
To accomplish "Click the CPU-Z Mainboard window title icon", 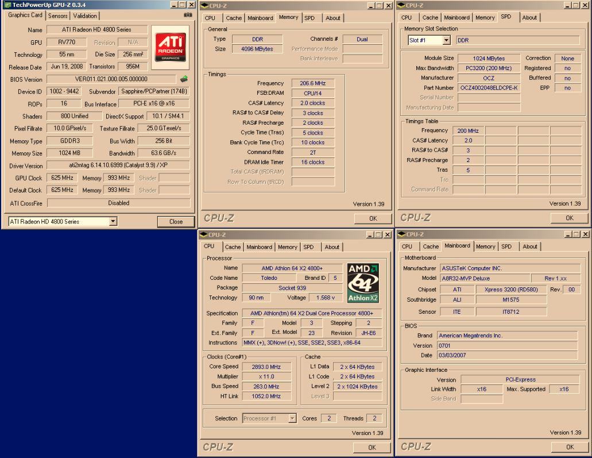I will (x=402, y=234).
